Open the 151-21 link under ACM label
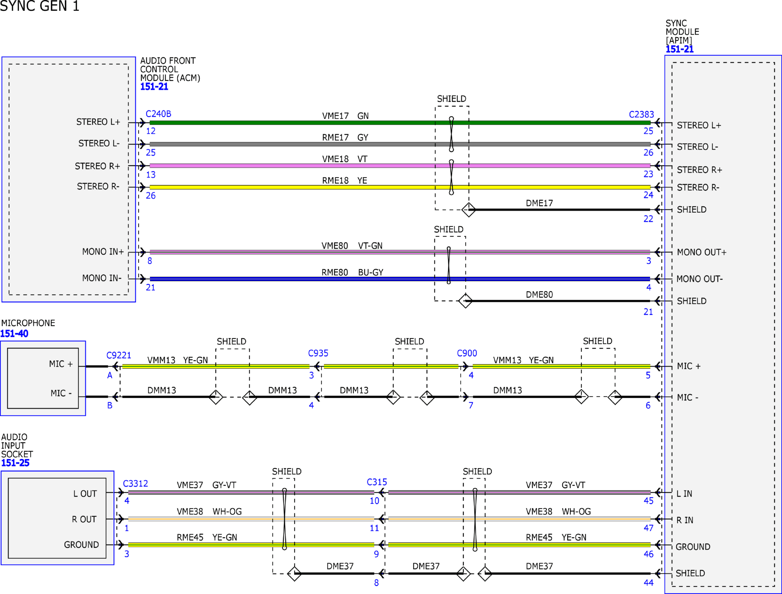The height and width of the screenshot is (594, 782). pos(154,87)
